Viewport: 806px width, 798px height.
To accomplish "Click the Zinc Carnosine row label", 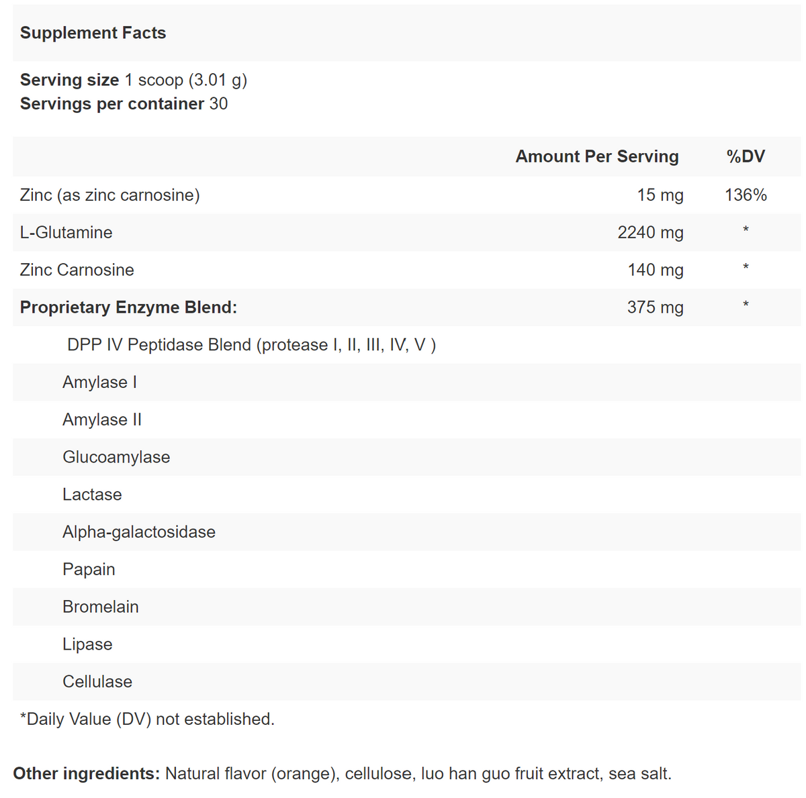I will [x=77, y=270].
